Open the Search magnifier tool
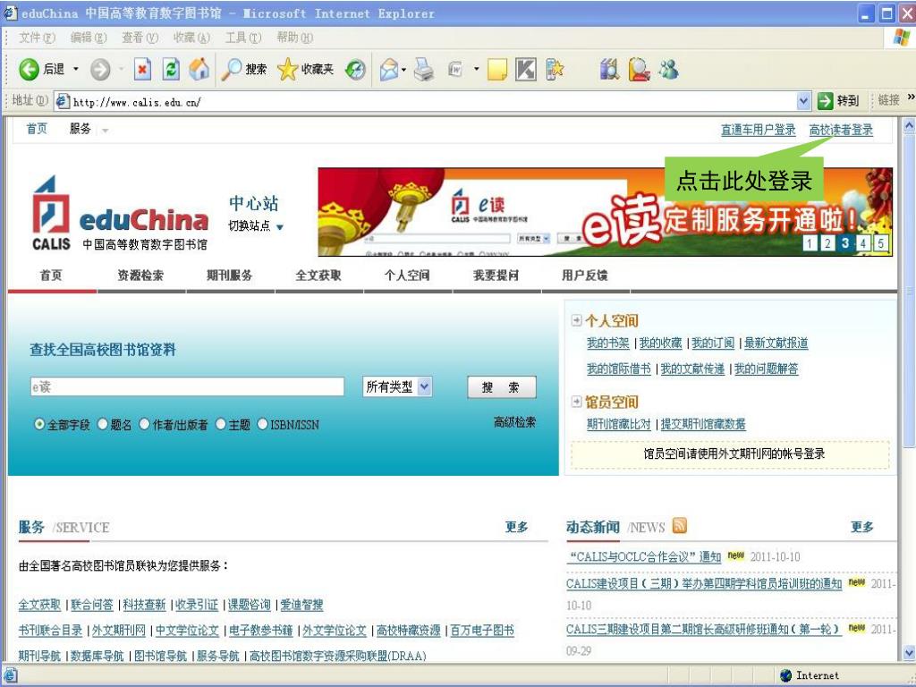Image resolution: width=916 pixels, height=687 pixels. pos(231,70)
